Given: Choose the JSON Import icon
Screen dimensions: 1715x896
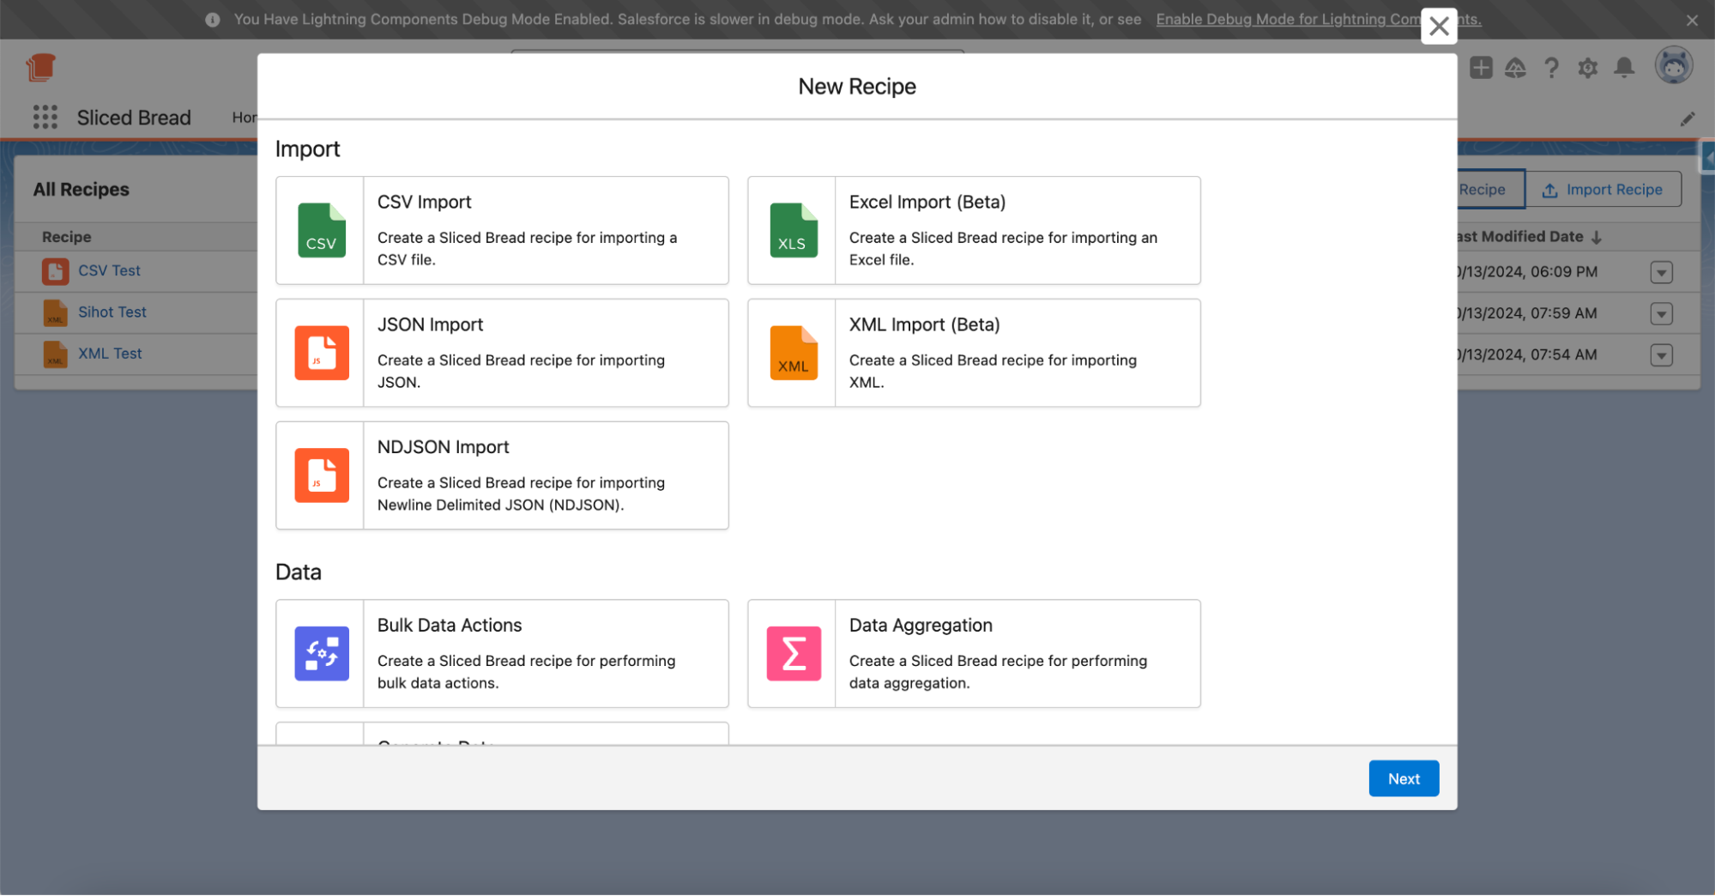Looking at the screenshot, I should pos(321,353).
